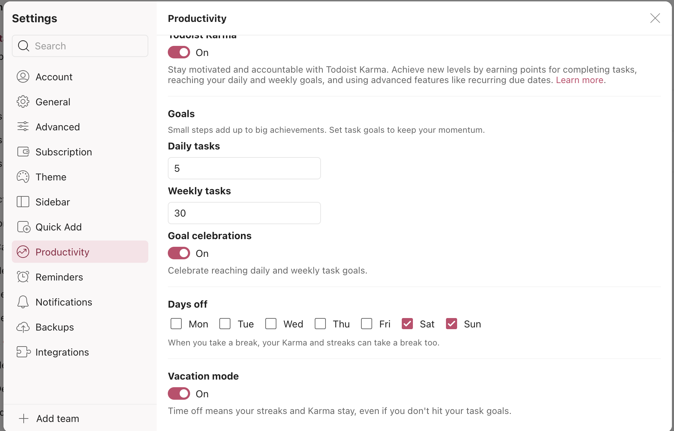Open Quick Add settings icon
Screen dimensions: 674x431
[24, 227]
